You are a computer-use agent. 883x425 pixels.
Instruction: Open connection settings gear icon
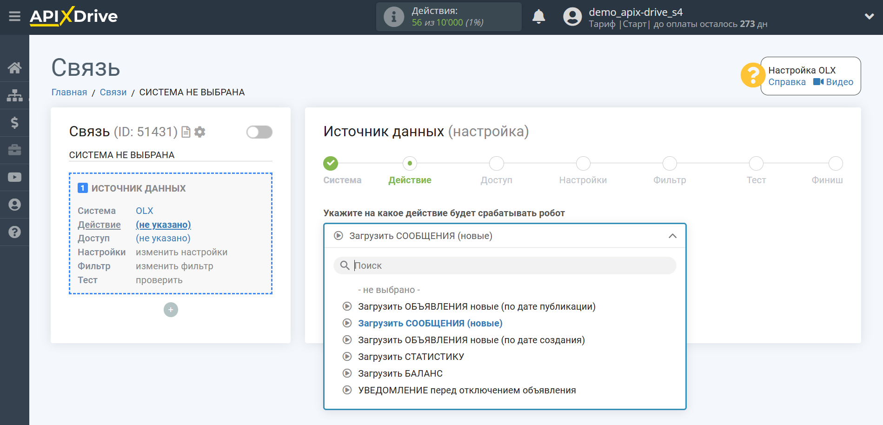point(200,132)
